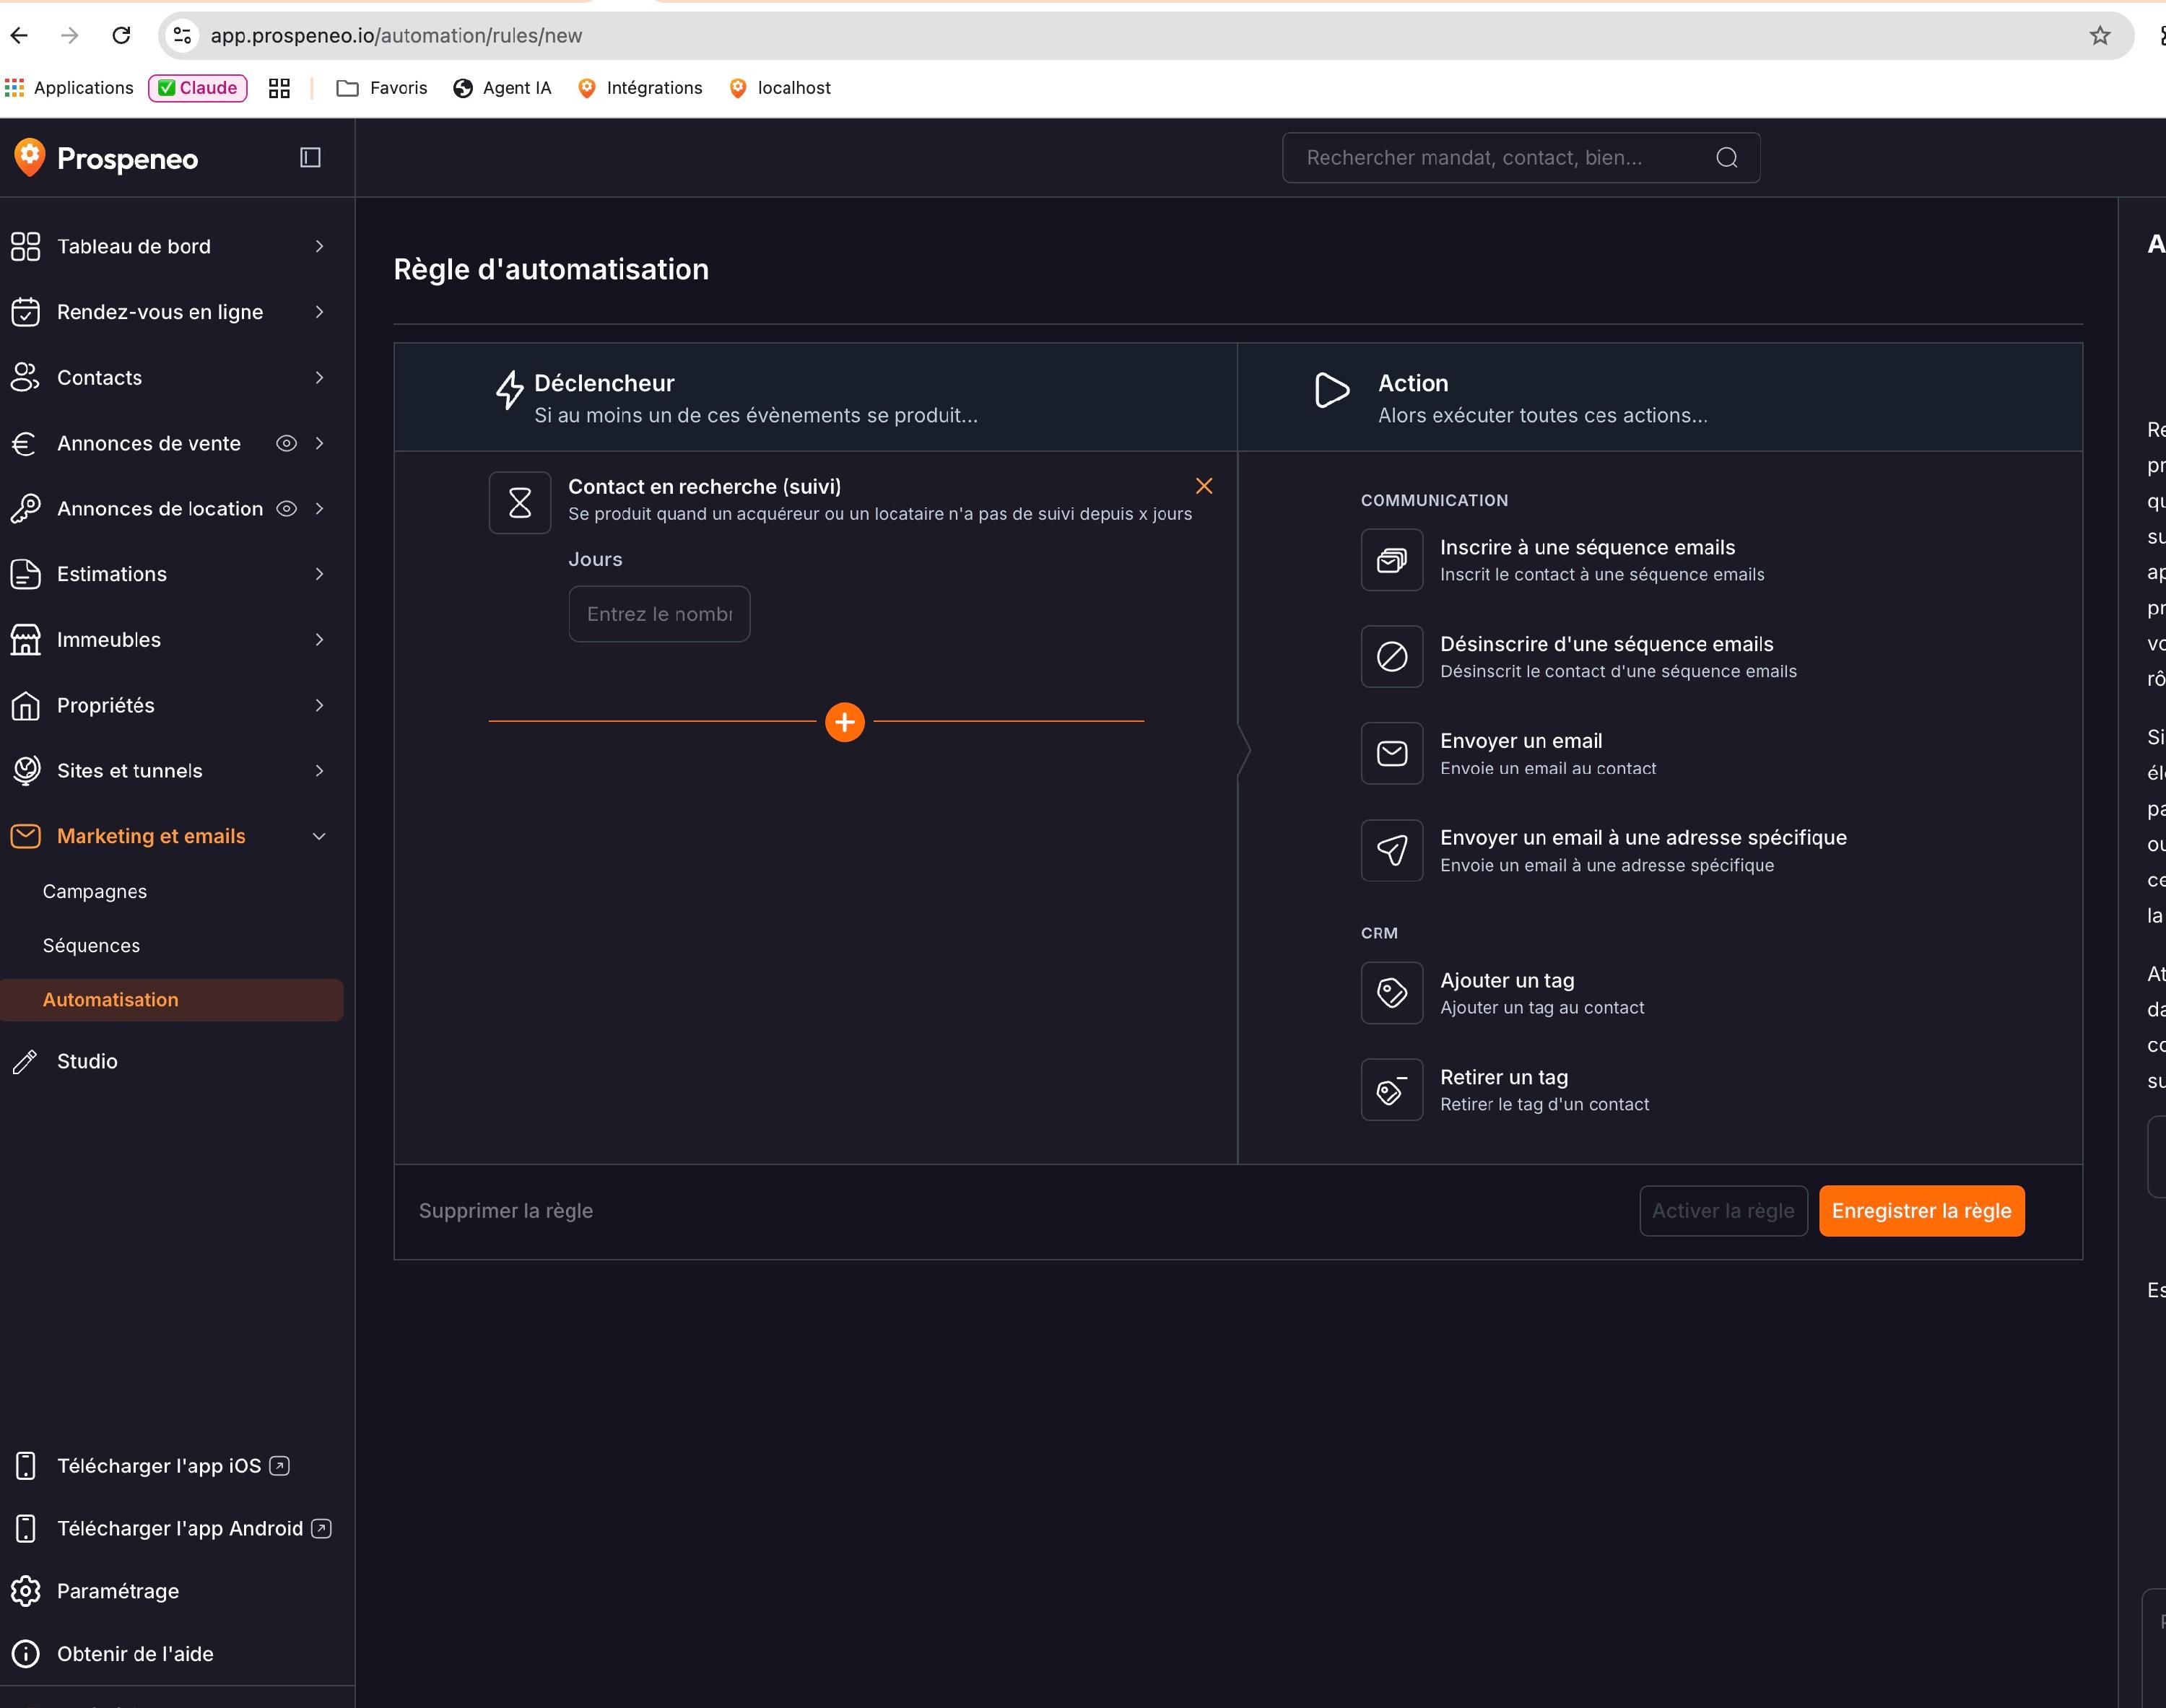Click the hourglass trigger icon

pos(519,502)
